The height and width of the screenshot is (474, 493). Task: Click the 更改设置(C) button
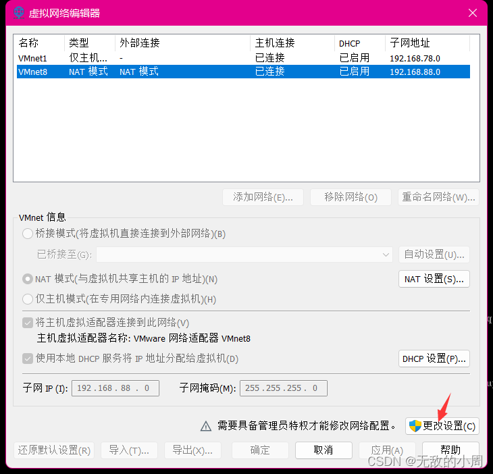pyautogui.click(x=442, y=426)
